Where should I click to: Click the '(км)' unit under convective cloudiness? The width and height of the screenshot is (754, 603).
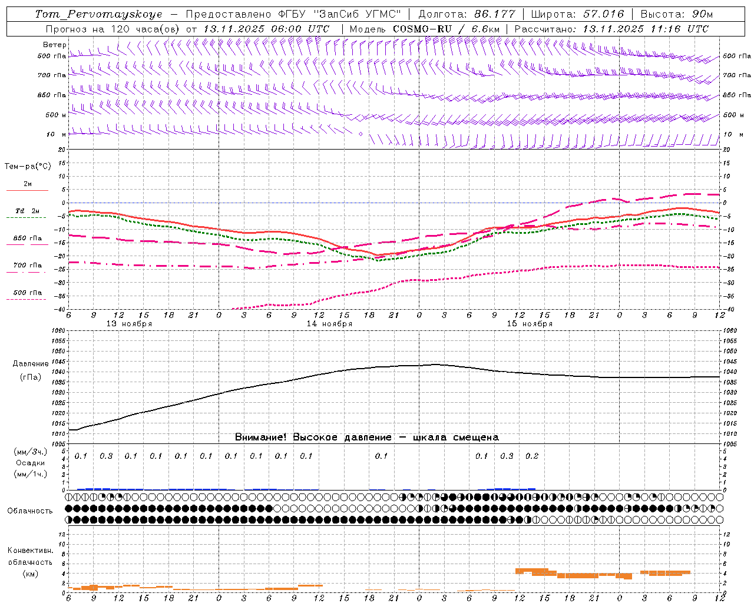tap(31, 574)
